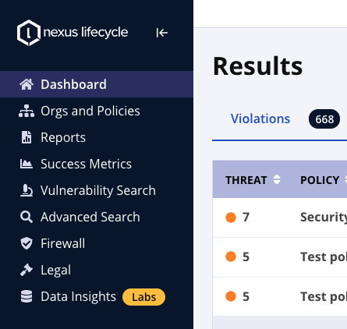The image size is (347, 329).
Task: Sort by the POLICY column header
Action: click(320, 180)
